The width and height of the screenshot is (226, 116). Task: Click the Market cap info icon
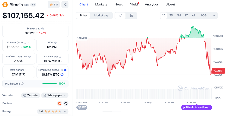click(x=42, y=29)
